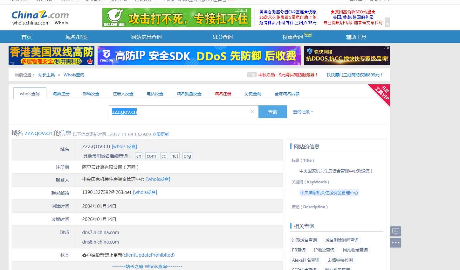Click the domain [whois 反查] link
Image resolution: width=460 pixels, height=270 pixels.
coord(124,146)
